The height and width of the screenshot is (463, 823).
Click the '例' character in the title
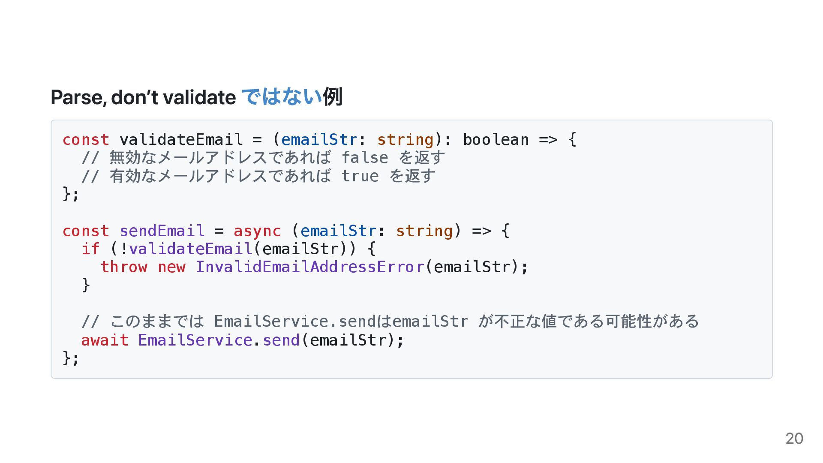(x=333, y=96)
